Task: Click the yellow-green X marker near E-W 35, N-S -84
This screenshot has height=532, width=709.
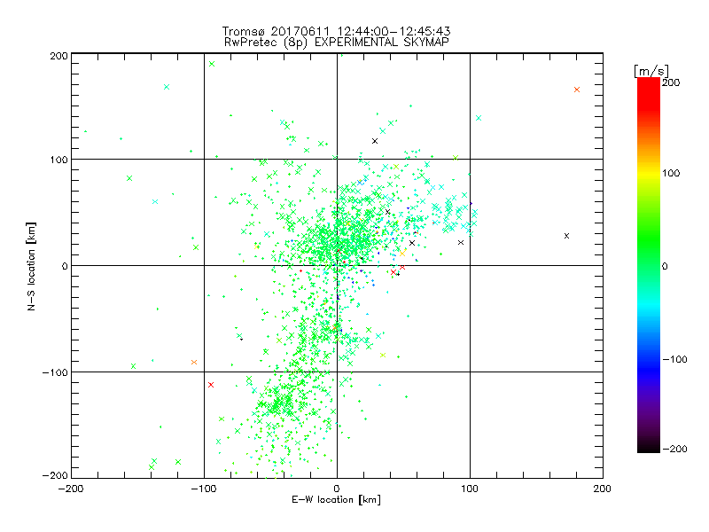Action: pyautogui.click(x=383, y=356)
